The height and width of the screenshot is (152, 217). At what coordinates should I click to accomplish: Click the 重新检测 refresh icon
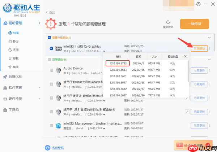click(x=168, y=22)
